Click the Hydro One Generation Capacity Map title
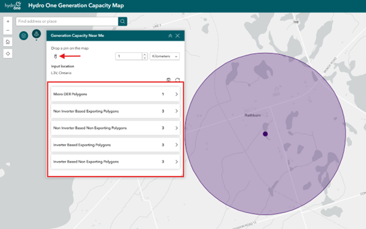Image resolution: width=366 pixels, height=229 pixels. click(76, 6)
